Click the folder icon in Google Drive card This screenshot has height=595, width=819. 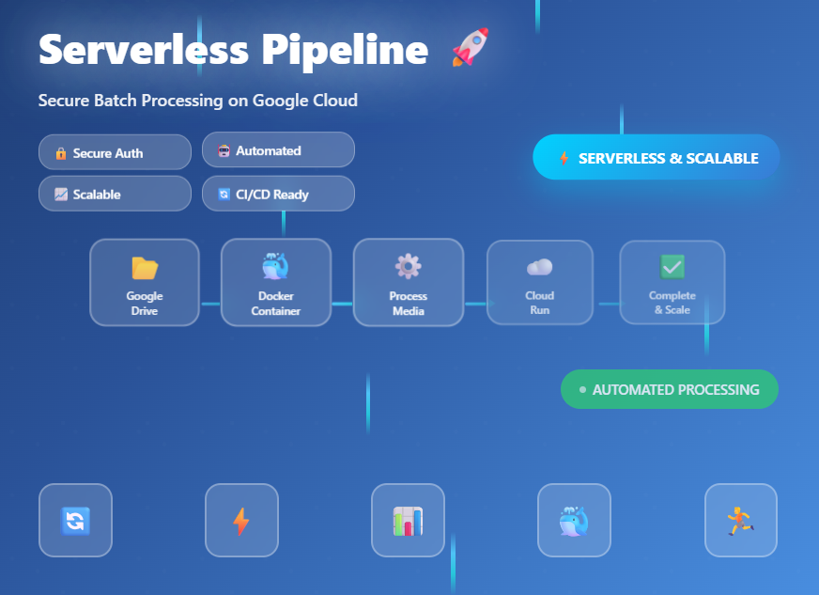pos(145,268)
